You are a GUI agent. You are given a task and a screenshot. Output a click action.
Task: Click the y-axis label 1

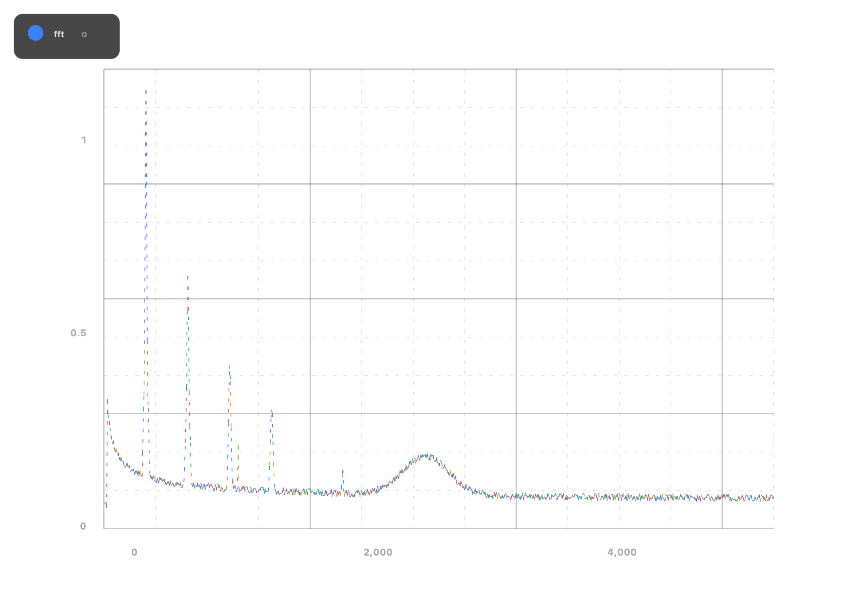coord(84,140)
